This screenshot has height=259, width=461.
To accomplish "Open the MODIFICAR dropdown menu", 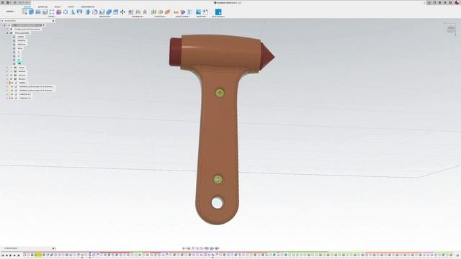I will click(105, 17).
